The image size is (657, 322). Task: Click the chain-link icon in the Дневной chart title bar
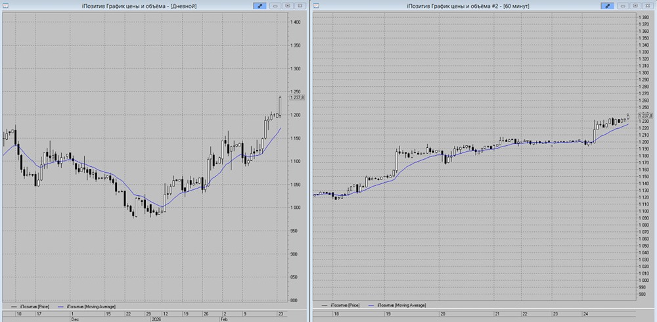pyautogui.click(x=260, y=6)
